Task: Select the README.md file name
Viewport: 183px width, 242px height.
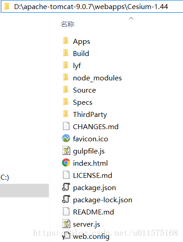Action: (x=93, y=212)
